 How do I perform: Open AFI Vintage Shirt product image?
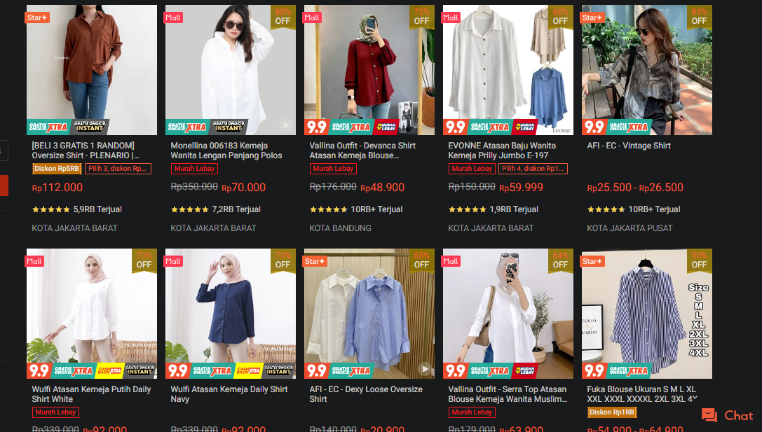[647, 70]
